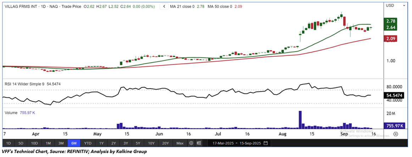Click end date 15-Sep-2025

click(x=250, y=143)
